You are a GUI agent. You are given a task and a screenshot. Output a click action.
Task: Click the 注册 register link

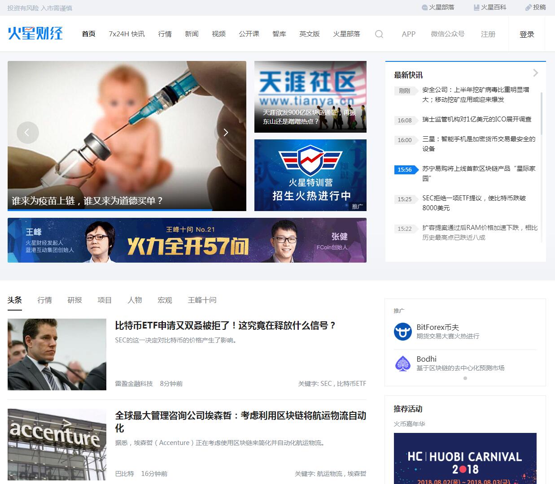tap(488, 34)
